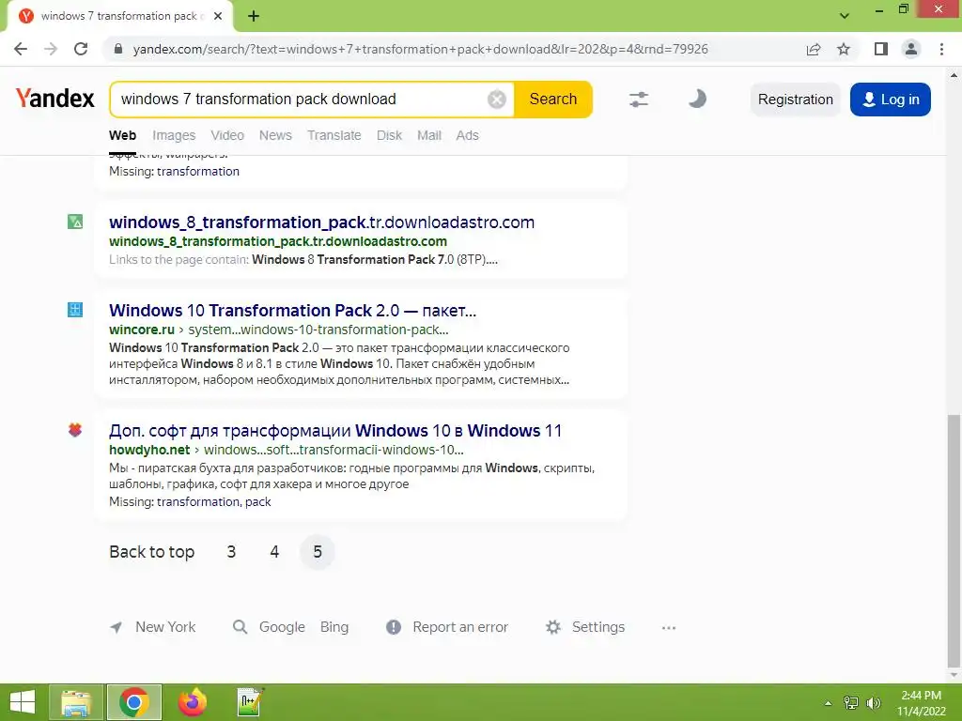Go to results page 4
962x721 pixels.
[x=274, y=552]
